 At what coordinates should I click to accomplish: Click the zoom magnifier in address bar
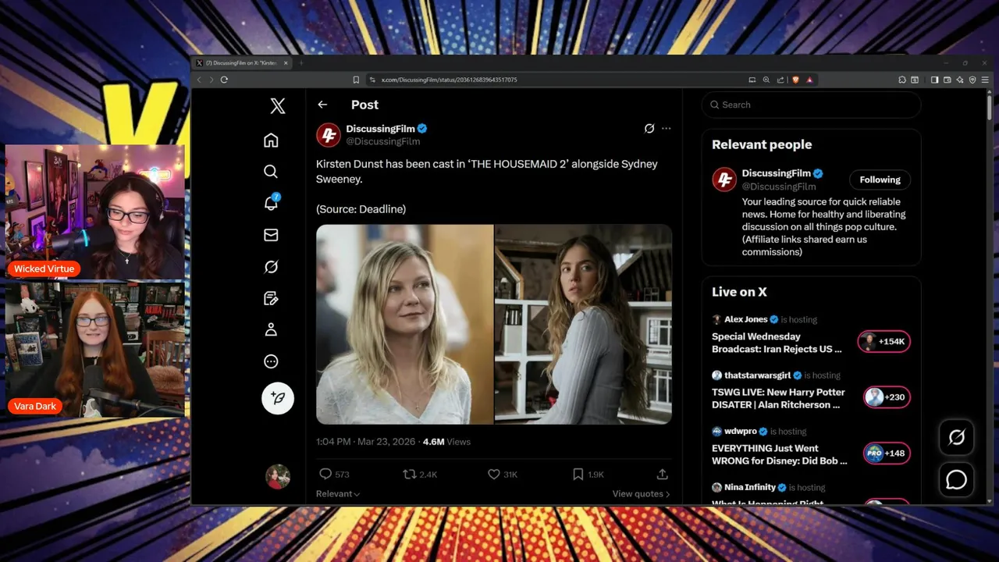766,80
